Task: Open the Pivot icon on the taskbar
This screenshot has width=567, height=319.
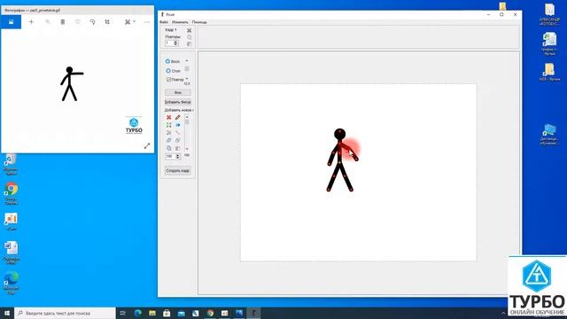Action: 253,313
